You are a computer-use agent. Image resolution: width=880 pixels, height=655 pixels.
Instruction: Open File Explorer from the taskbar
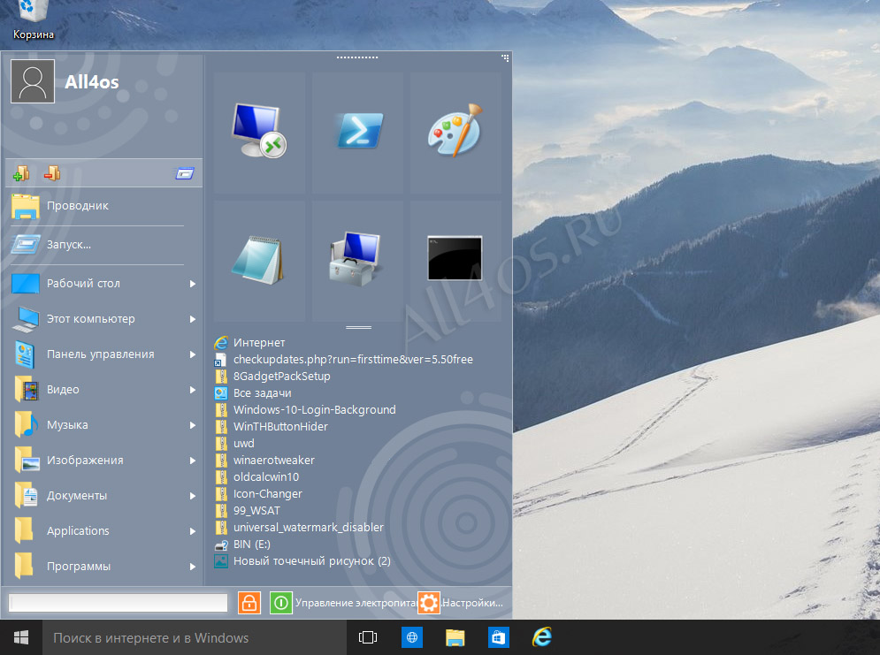coord(455,637)
